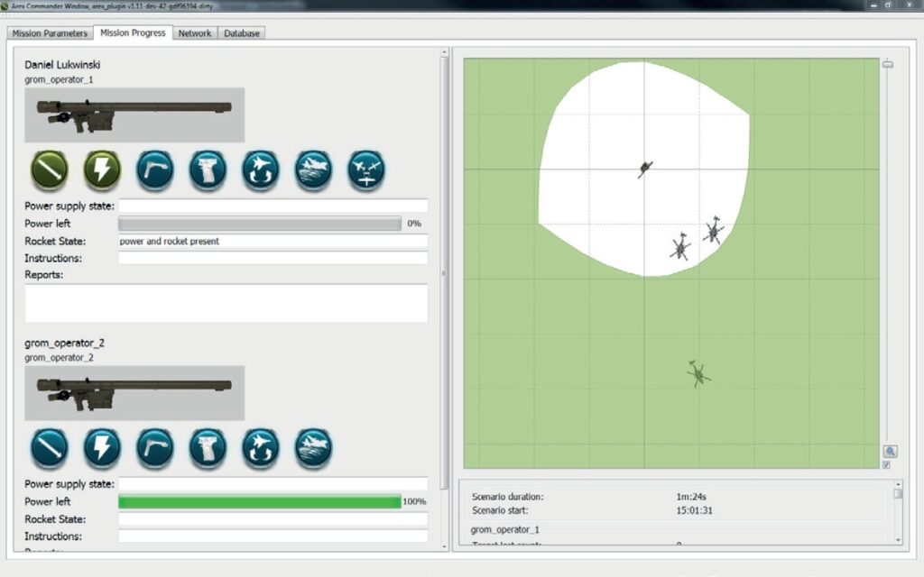Click the trigger grip icon for grom_operator_1
The image size is (924, 577).
(x=208, y=169)
